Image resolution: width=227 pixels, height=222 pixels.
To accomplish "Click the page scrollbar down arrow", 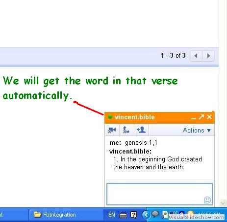I will 223,203.
